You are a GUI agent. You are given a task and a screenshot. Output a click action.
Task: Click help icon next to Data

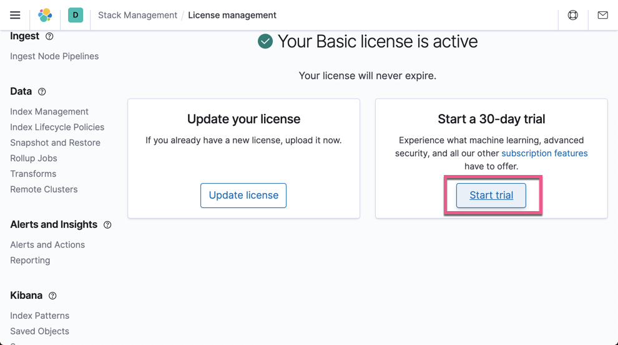pos(42,92)
